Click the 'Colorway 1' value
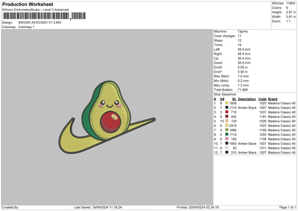This screenshot has height=211, width=298. pos(26,27)
